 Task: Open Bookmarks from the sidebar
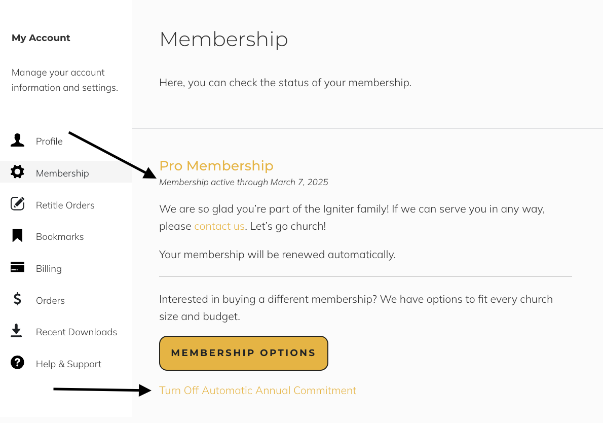coord(60,237)
